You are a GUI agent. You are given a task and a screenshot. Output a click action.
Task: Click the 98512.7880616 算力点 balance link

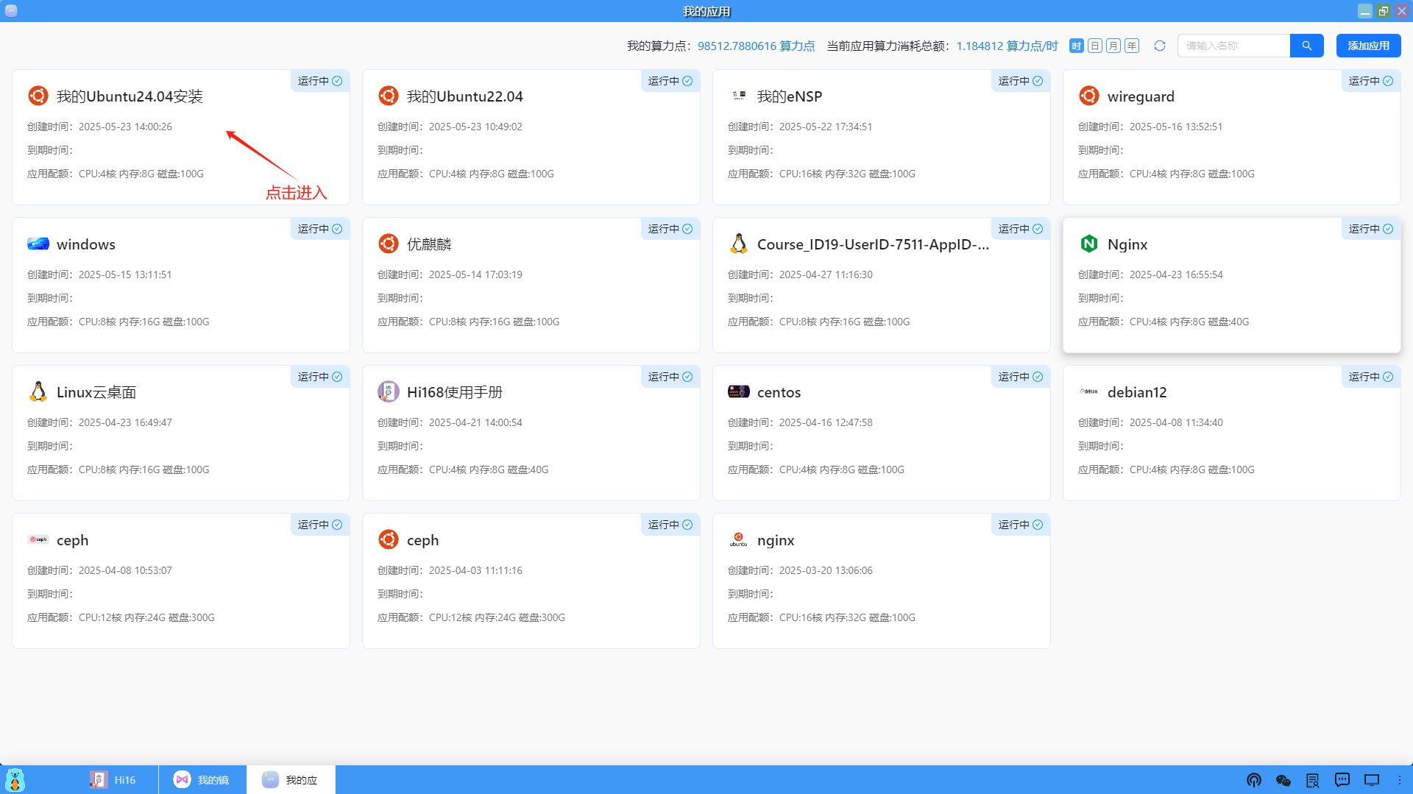(756, 46)
